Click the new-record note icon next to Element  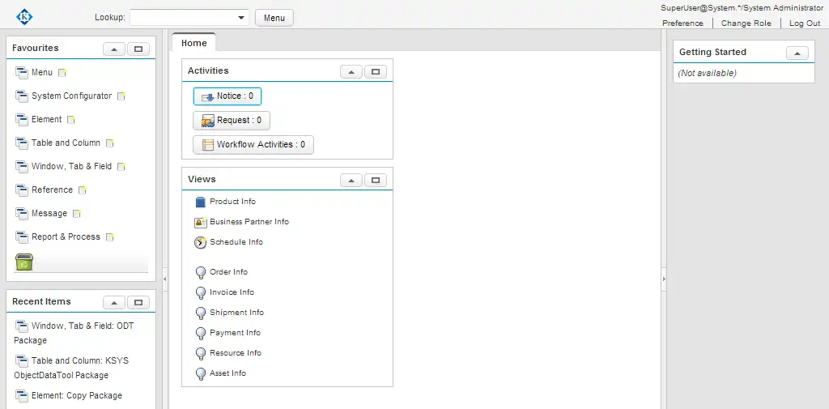click(x=71, y=120)
